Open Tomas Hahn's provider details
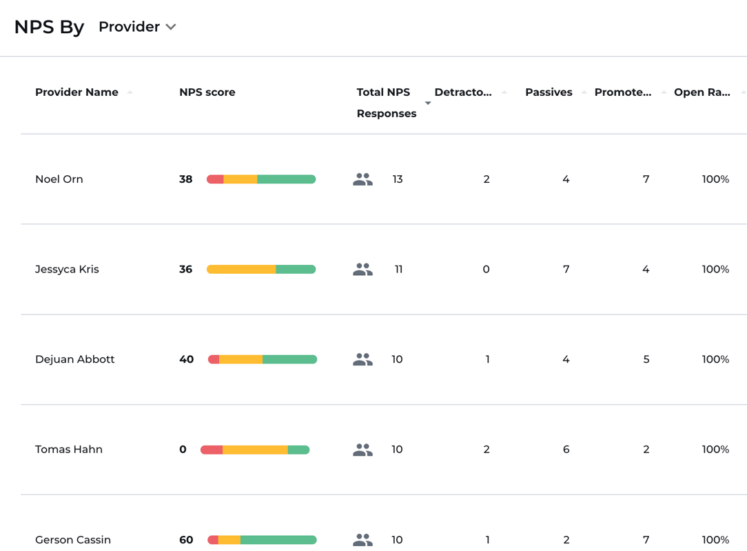 tap(69, 448)
